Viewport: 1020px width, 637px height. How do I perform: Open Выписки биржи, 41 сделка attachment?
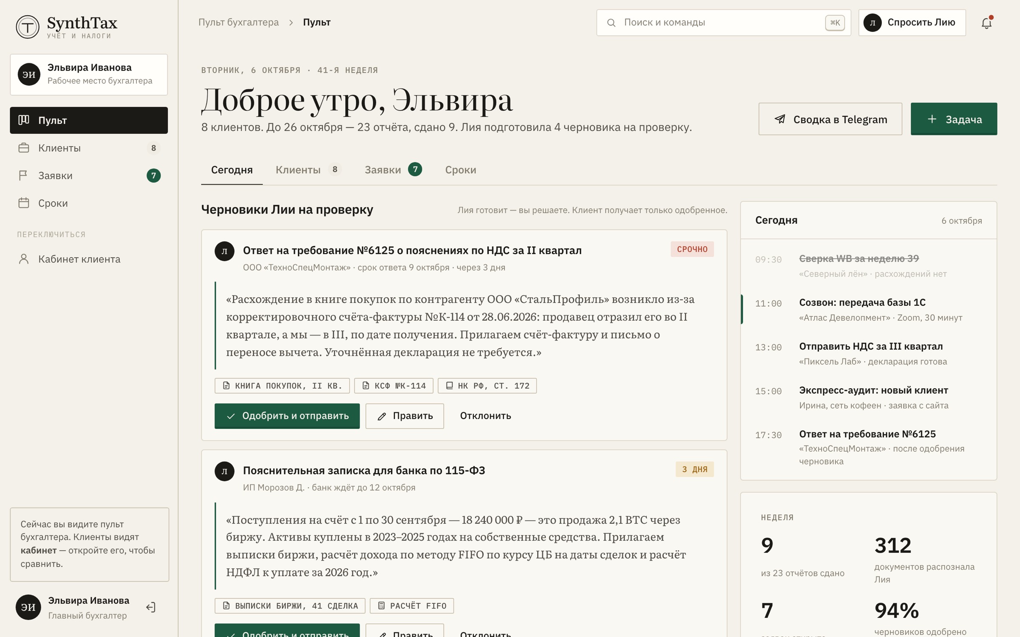click(290, 606)
